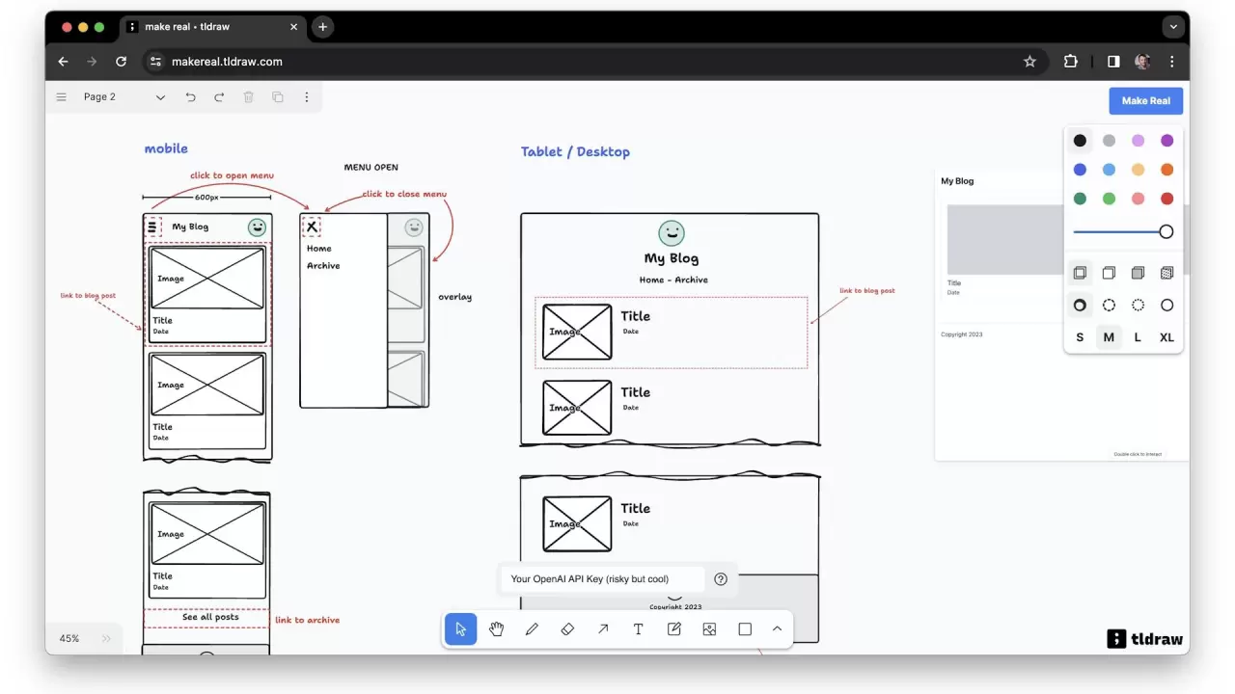
Task: Select the text tool
Action: (638, 629)
